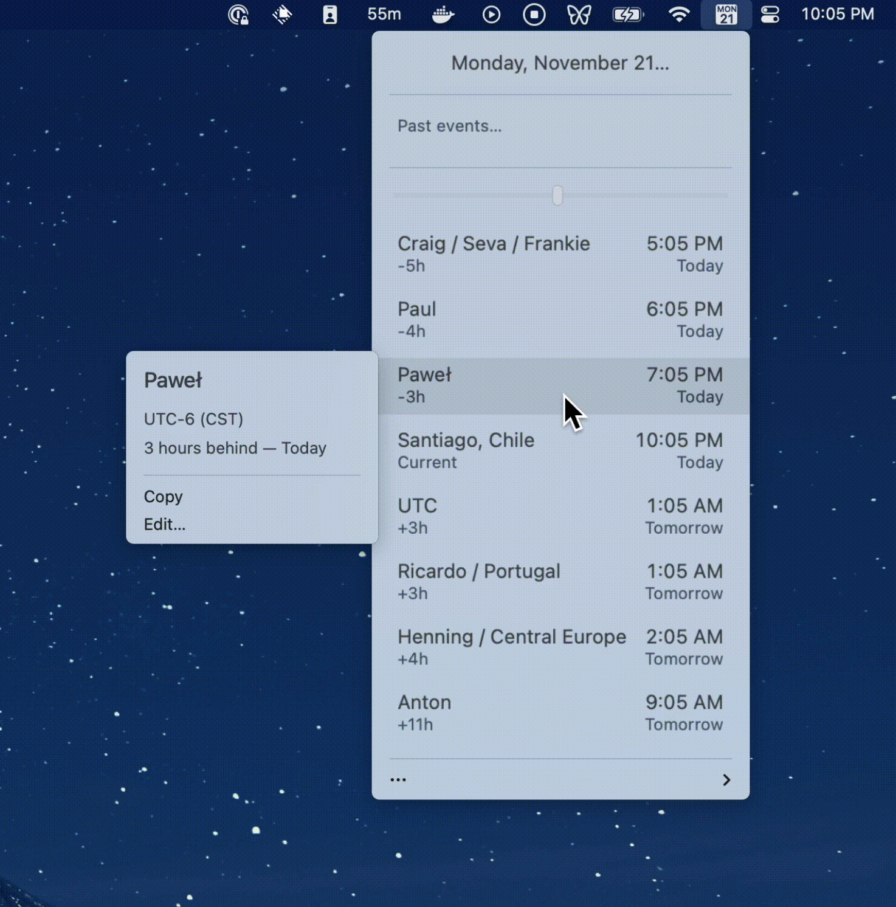Click the play circle icon in menu bar
Image resolution: width=896 pixels, height=907 pixels.
491,15
